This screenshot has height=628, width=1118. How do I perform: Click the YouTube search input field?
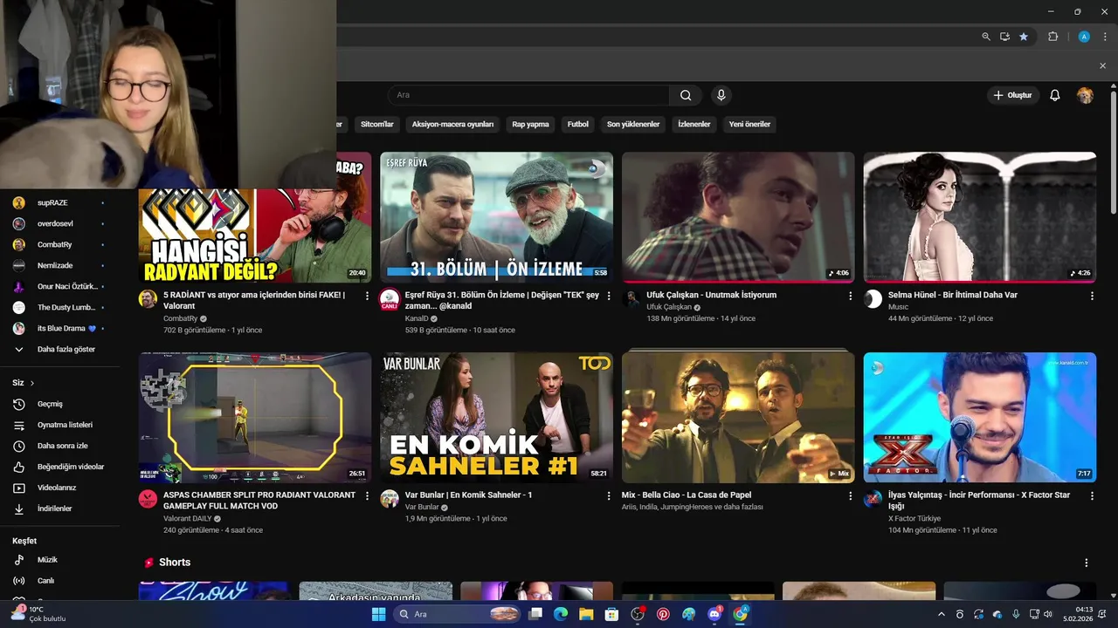[528, 95]
